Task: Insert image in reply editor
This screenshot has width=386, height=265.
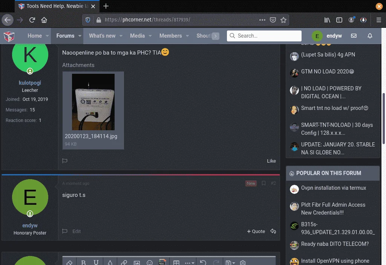Action: (136, 262)
